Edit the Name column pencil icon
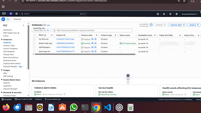The width and height of the screenshot is (201, 113). pyautogui.click(x=45, y=35)
